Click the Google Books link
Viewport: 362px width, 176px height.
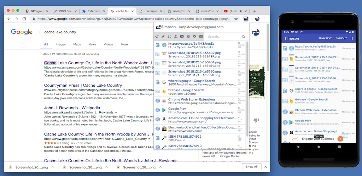[230, 156]
